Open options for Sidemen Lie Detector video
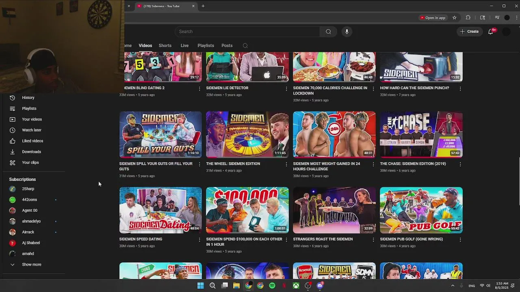 click(286, 88)
